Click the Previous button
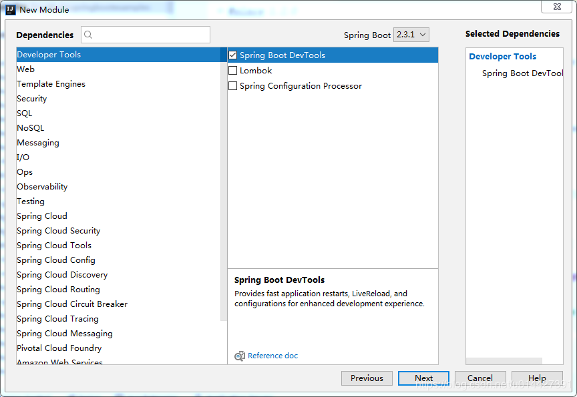This screenshot has height=397, width=577. 367,378
